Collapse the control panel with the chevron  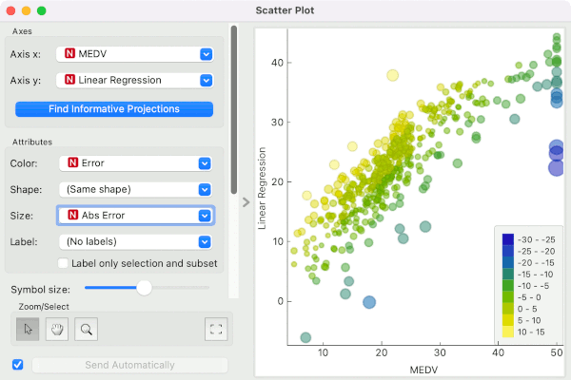[246, 202]
